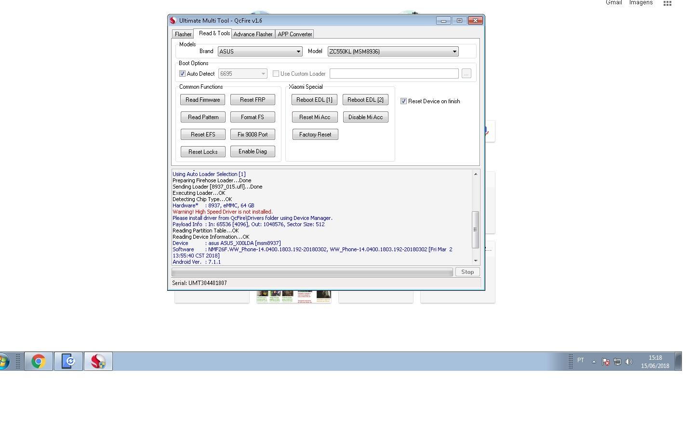This screenshot has width=694, height=434.
Task: Open the taskbar clock showing 15:18
Action: (655, 362)
